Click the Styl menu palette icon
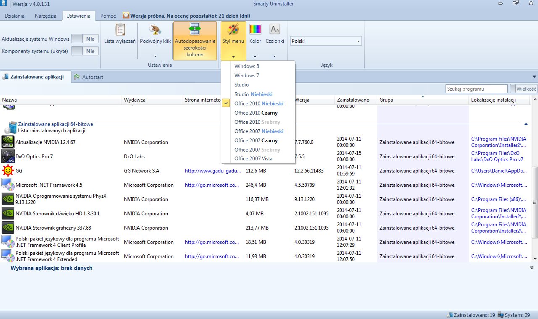 click(233, 29)
